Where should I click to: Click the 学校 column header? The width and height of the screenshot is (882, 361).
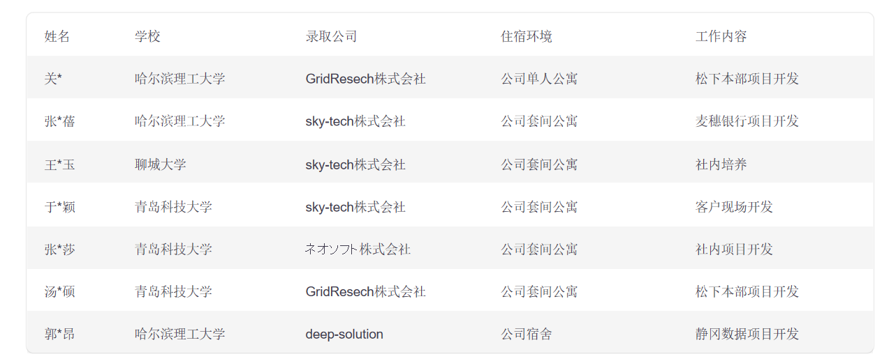click(x=147, y=36)
